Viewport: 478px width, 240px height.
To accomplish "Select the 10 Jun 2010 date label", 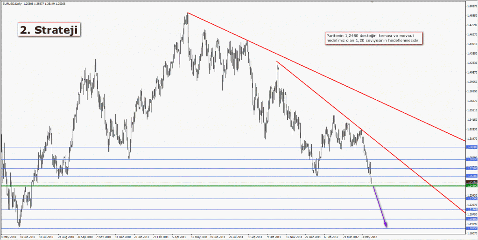I will tap(28, 236).
